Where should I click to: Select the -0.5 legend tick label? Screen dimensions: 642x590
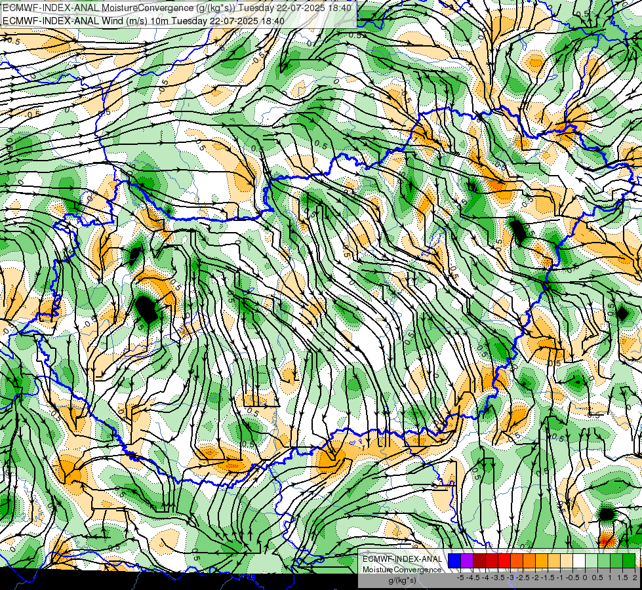(572, 578)
